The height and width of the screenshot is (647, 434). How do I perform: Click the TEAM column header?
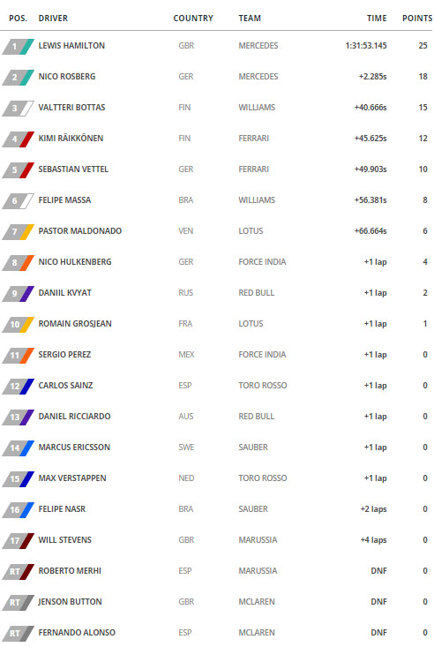250,19
